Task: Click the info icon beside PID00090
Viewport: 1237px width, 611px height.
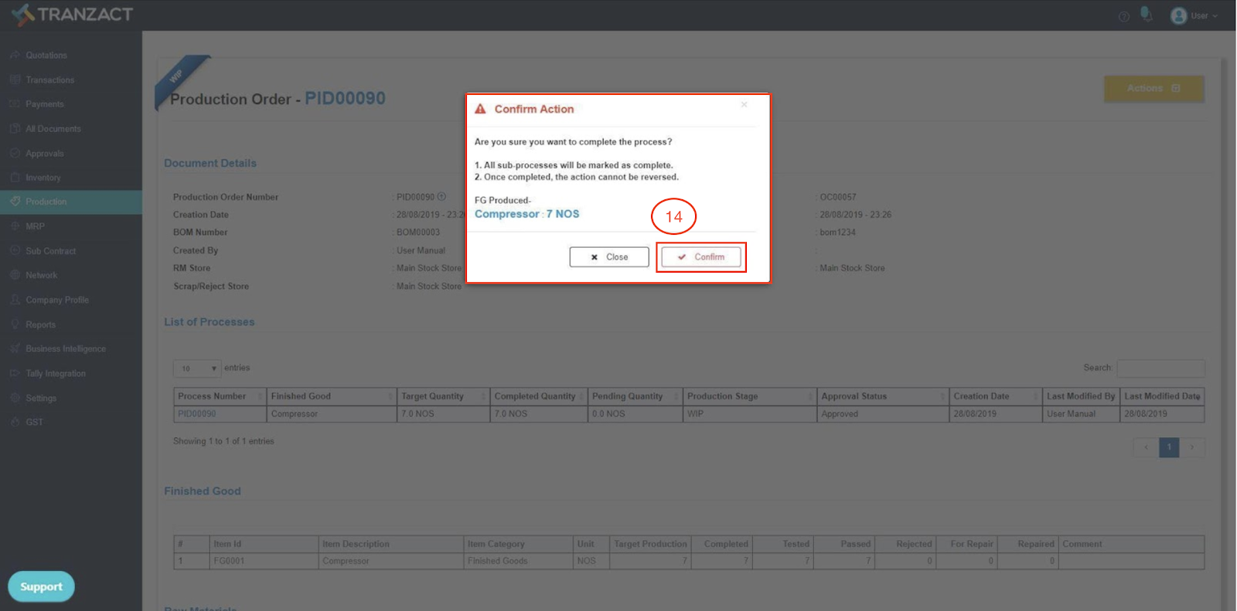Action: click(441, 197)
